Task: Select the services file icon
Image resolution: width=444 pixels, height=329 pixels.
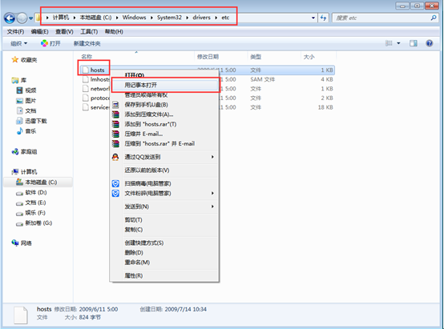Action: [x=86, y=107]
